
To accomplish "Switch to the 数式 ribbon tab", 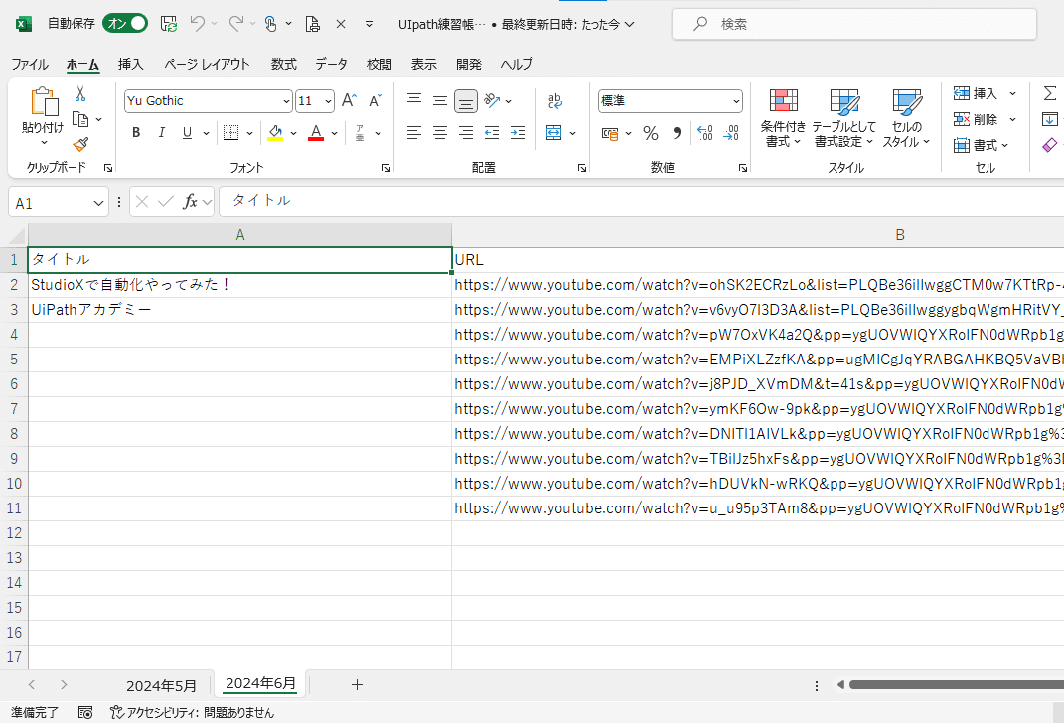I will [284, 64].
